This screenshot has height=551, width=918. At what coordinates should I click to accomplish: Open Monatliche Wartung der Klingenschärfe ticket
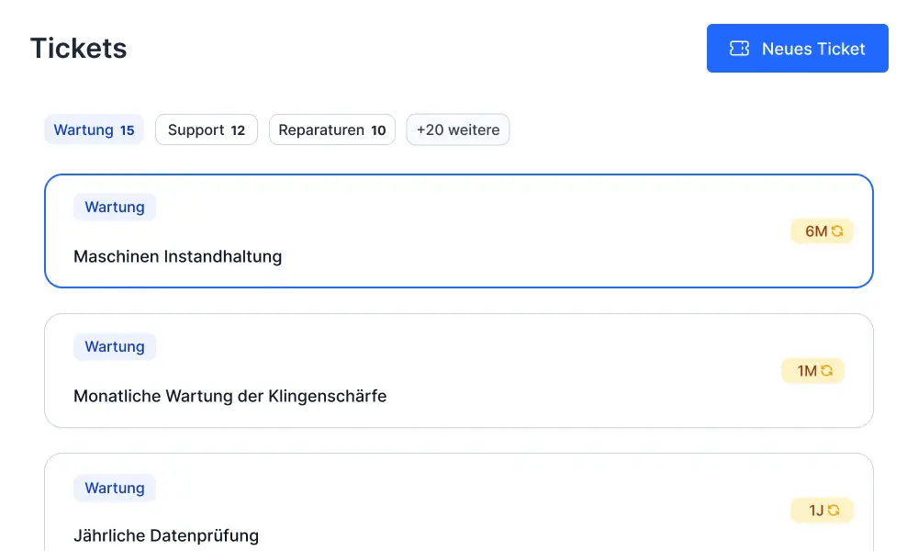pyautogui.click(x=230, y=397)
